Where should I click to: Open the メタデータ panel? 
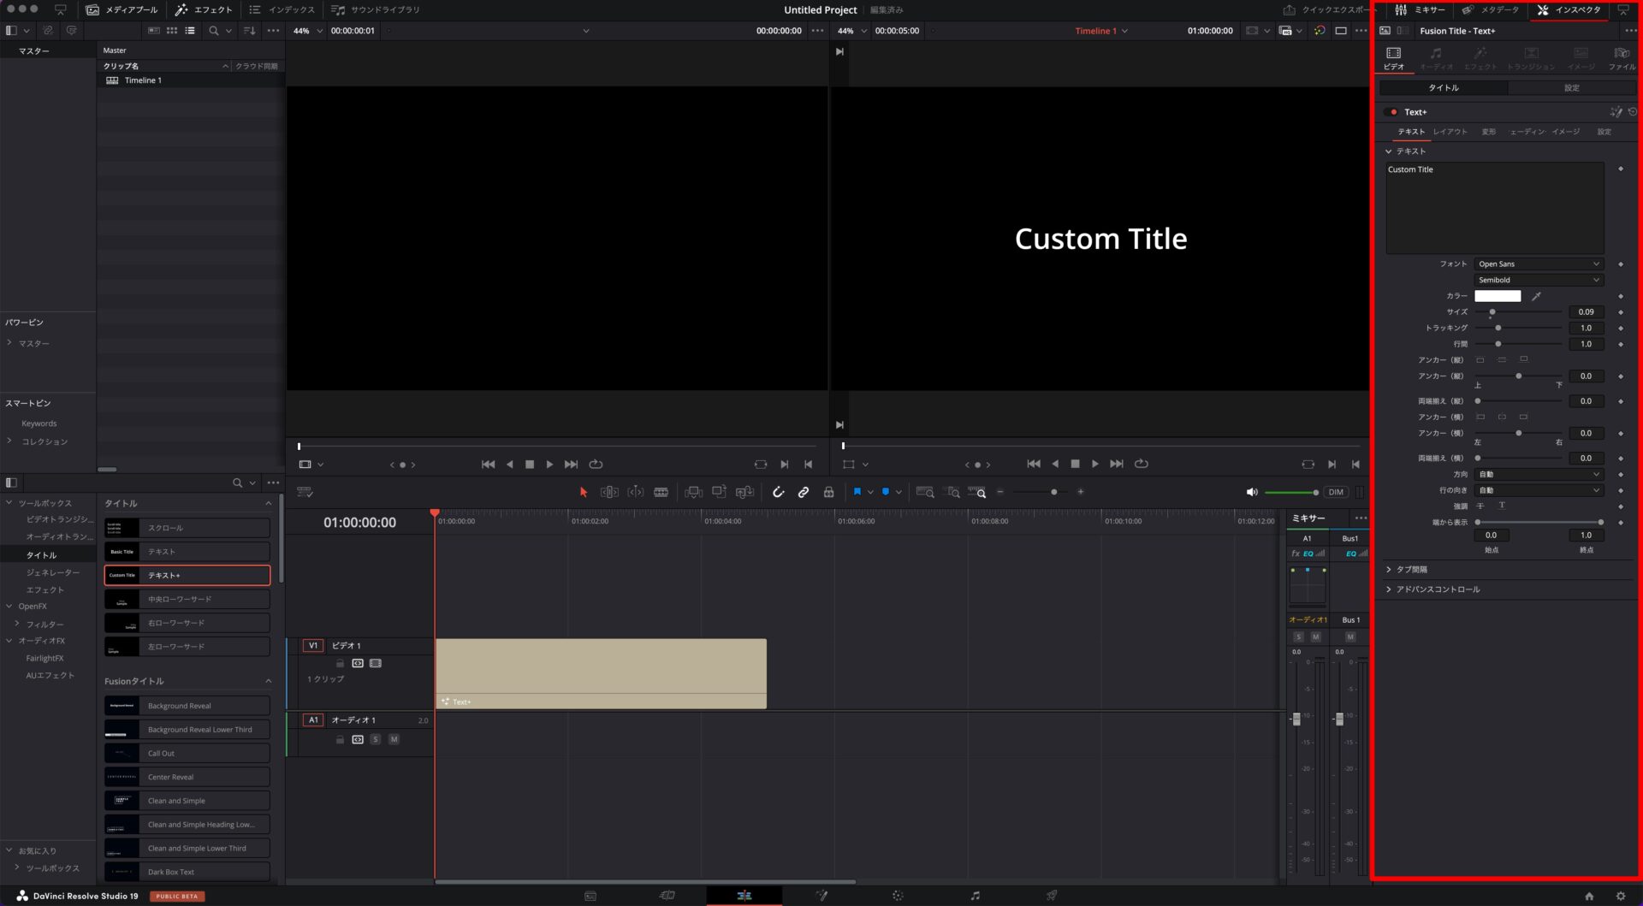click(x=1491, y=10)
